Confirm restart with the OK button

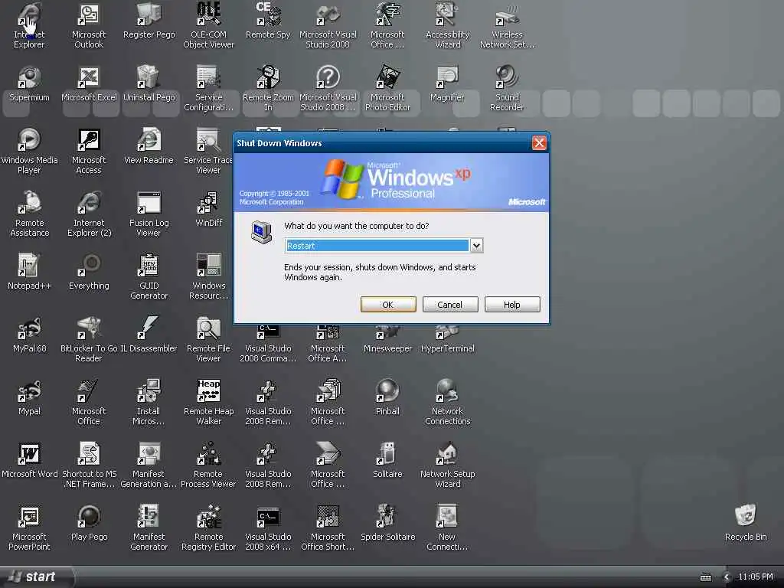[388, 305]
